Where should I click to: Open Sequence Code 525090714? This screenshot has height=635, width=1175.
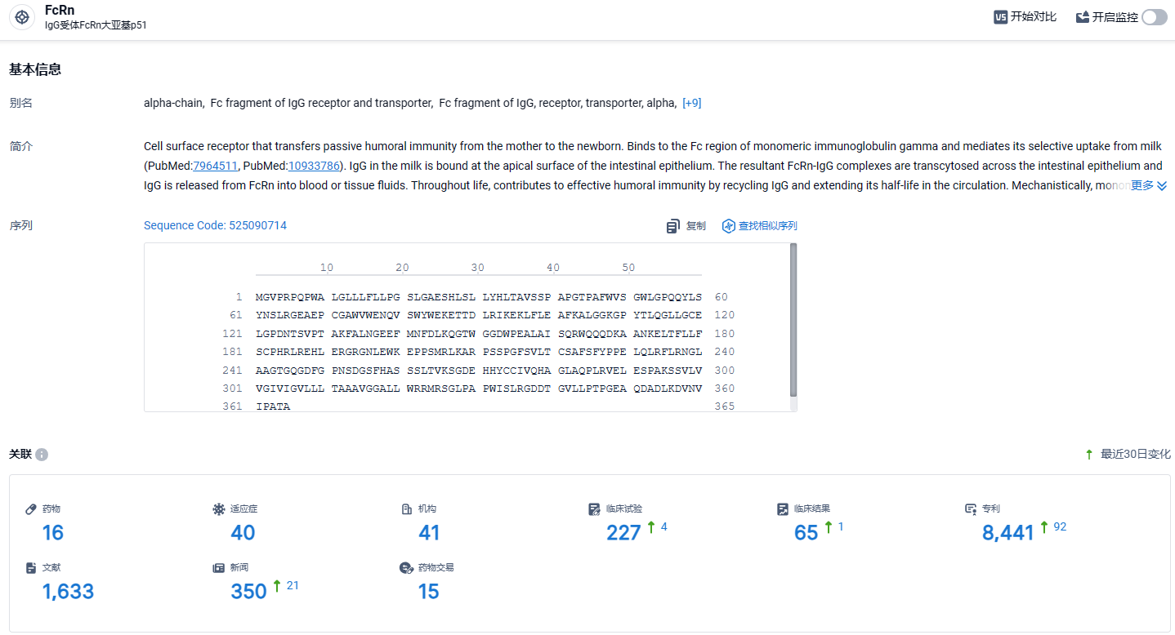(x=215, y=225)
